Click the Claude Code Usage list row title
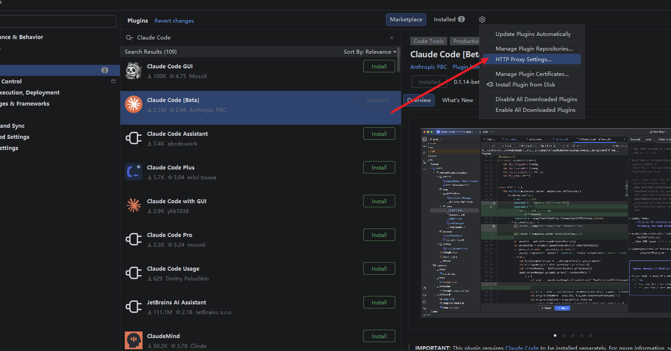The width and height of the screenshot is (671, 351). pos(173,268)
